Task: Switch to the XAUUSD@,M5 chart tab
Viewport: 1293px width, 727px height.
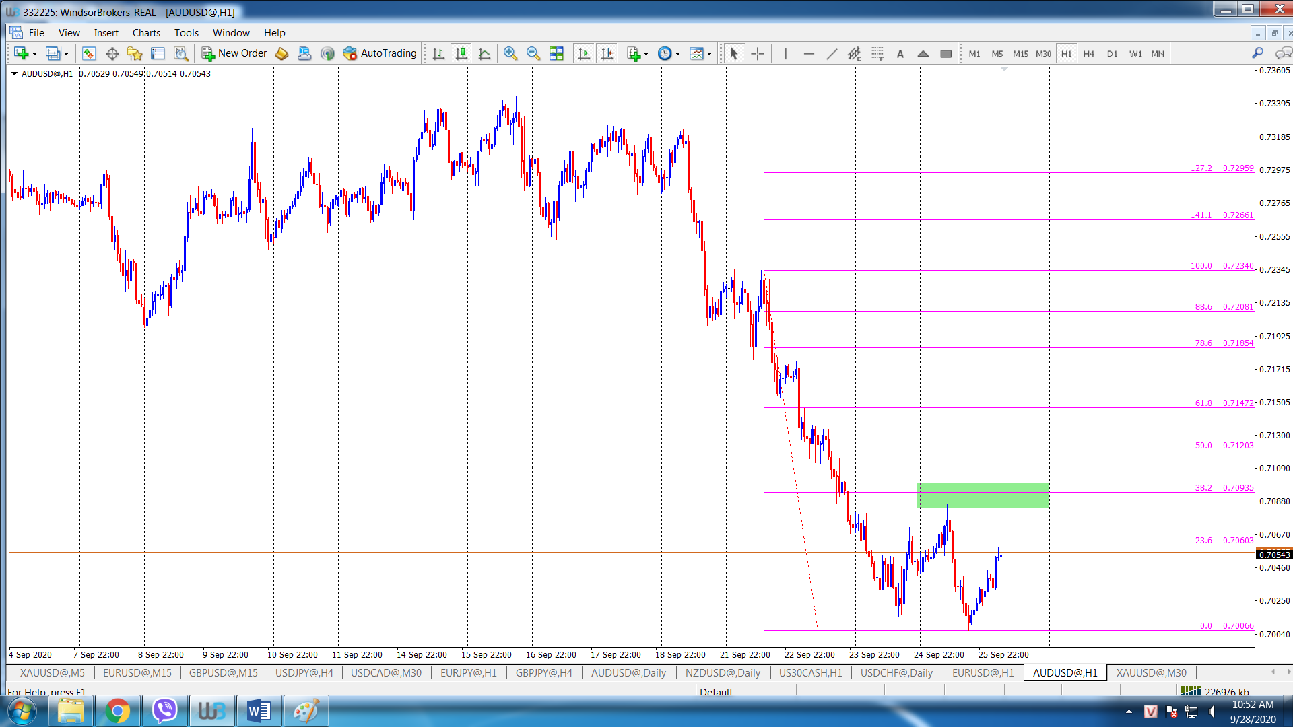Action: pos(53,672)
